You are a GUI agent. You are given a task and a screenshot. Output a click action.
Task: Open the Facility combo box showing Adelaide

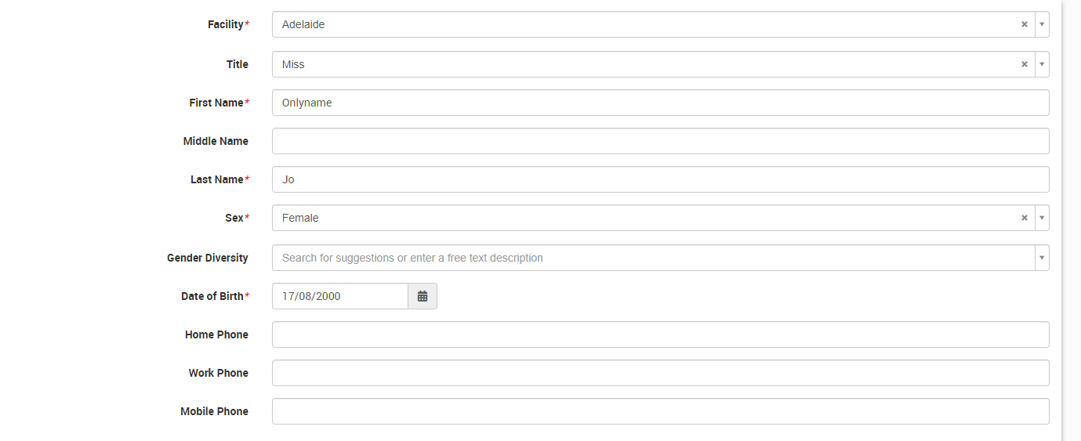(643, 24)
